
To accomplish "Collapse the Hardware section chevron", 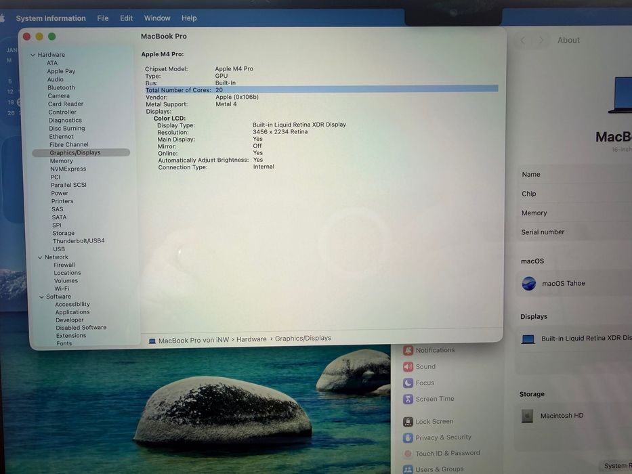I will 33,55.
